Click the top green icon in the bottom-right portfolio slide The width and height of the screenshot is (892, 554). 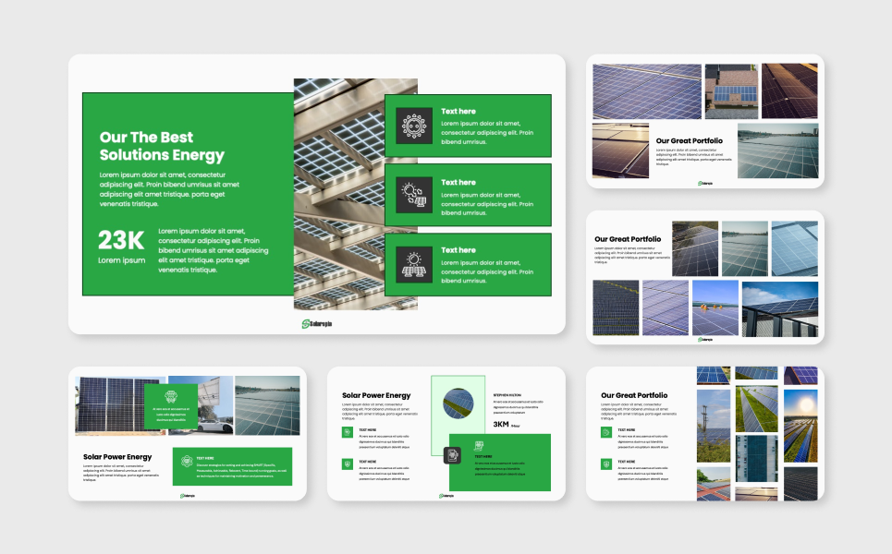point(606,432)
